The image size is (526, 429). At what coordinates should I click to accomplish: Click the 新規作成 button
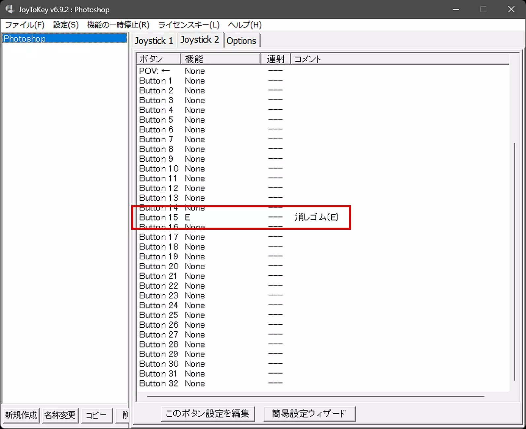[x=21, y=415]
